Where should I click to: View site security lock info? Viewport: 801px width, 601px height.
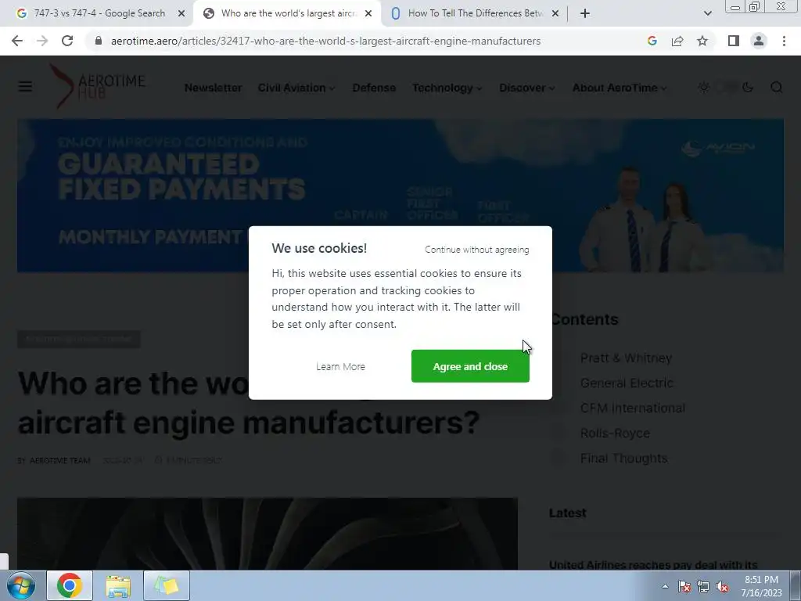[x=99, y=41]
